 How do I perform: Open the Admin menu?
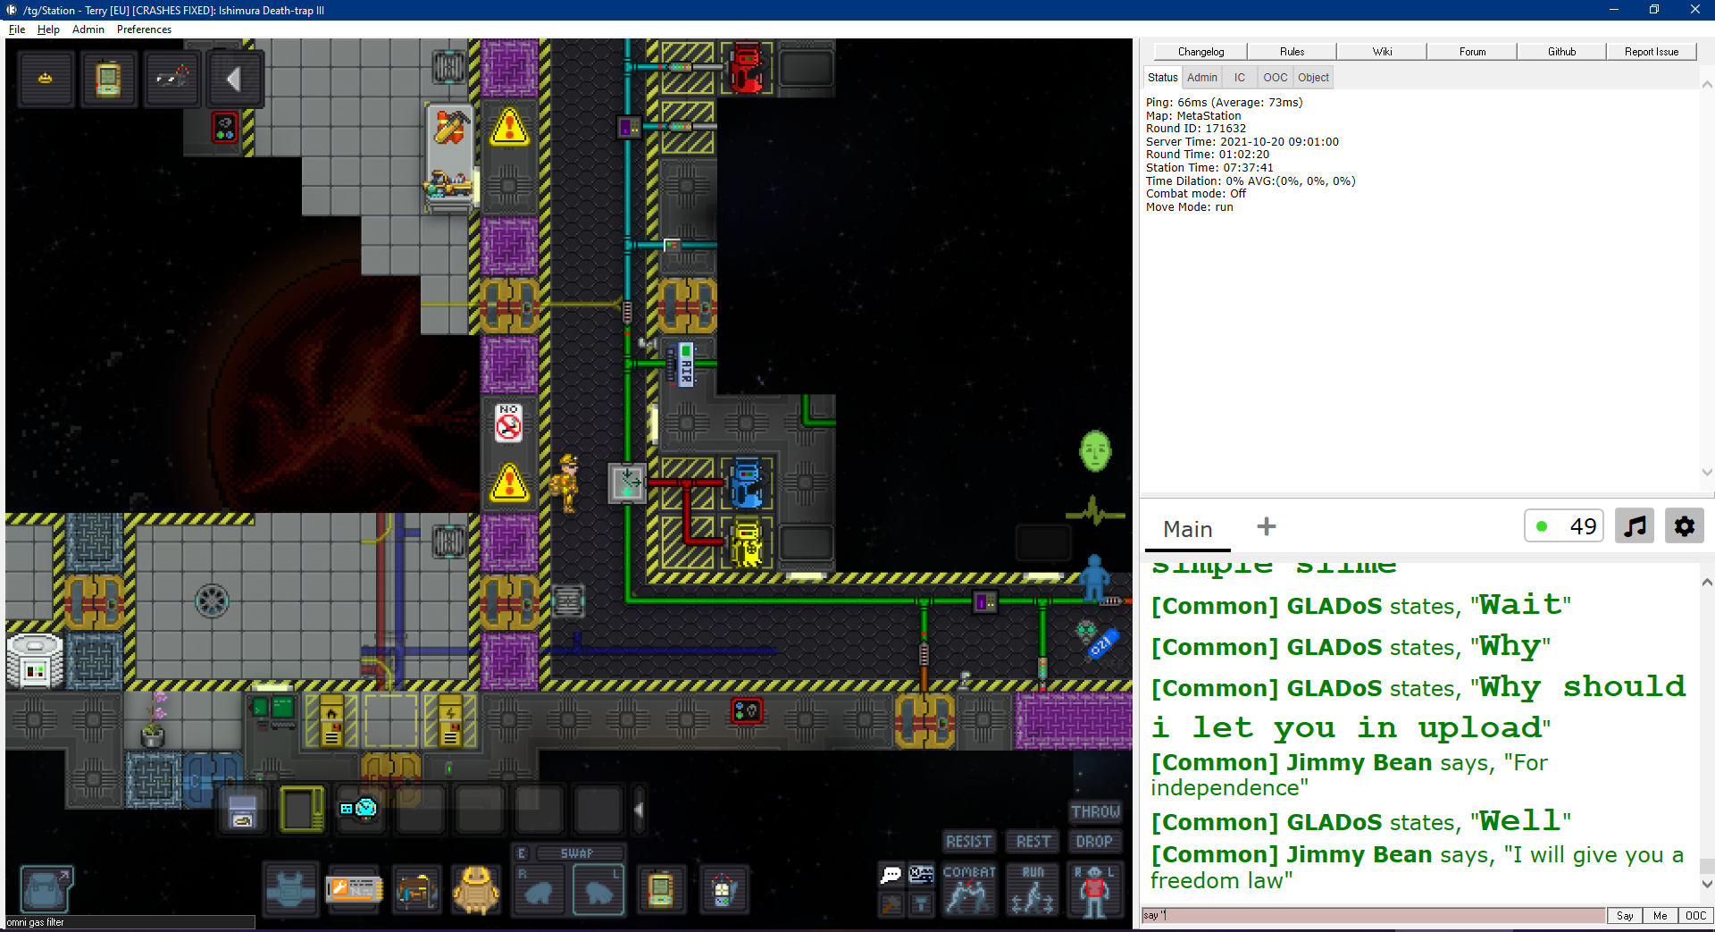click(x=88, y=29)
